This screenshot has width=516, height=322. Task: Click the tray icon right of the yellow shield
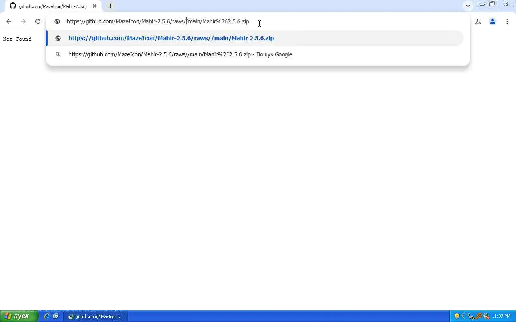(464, 316)
